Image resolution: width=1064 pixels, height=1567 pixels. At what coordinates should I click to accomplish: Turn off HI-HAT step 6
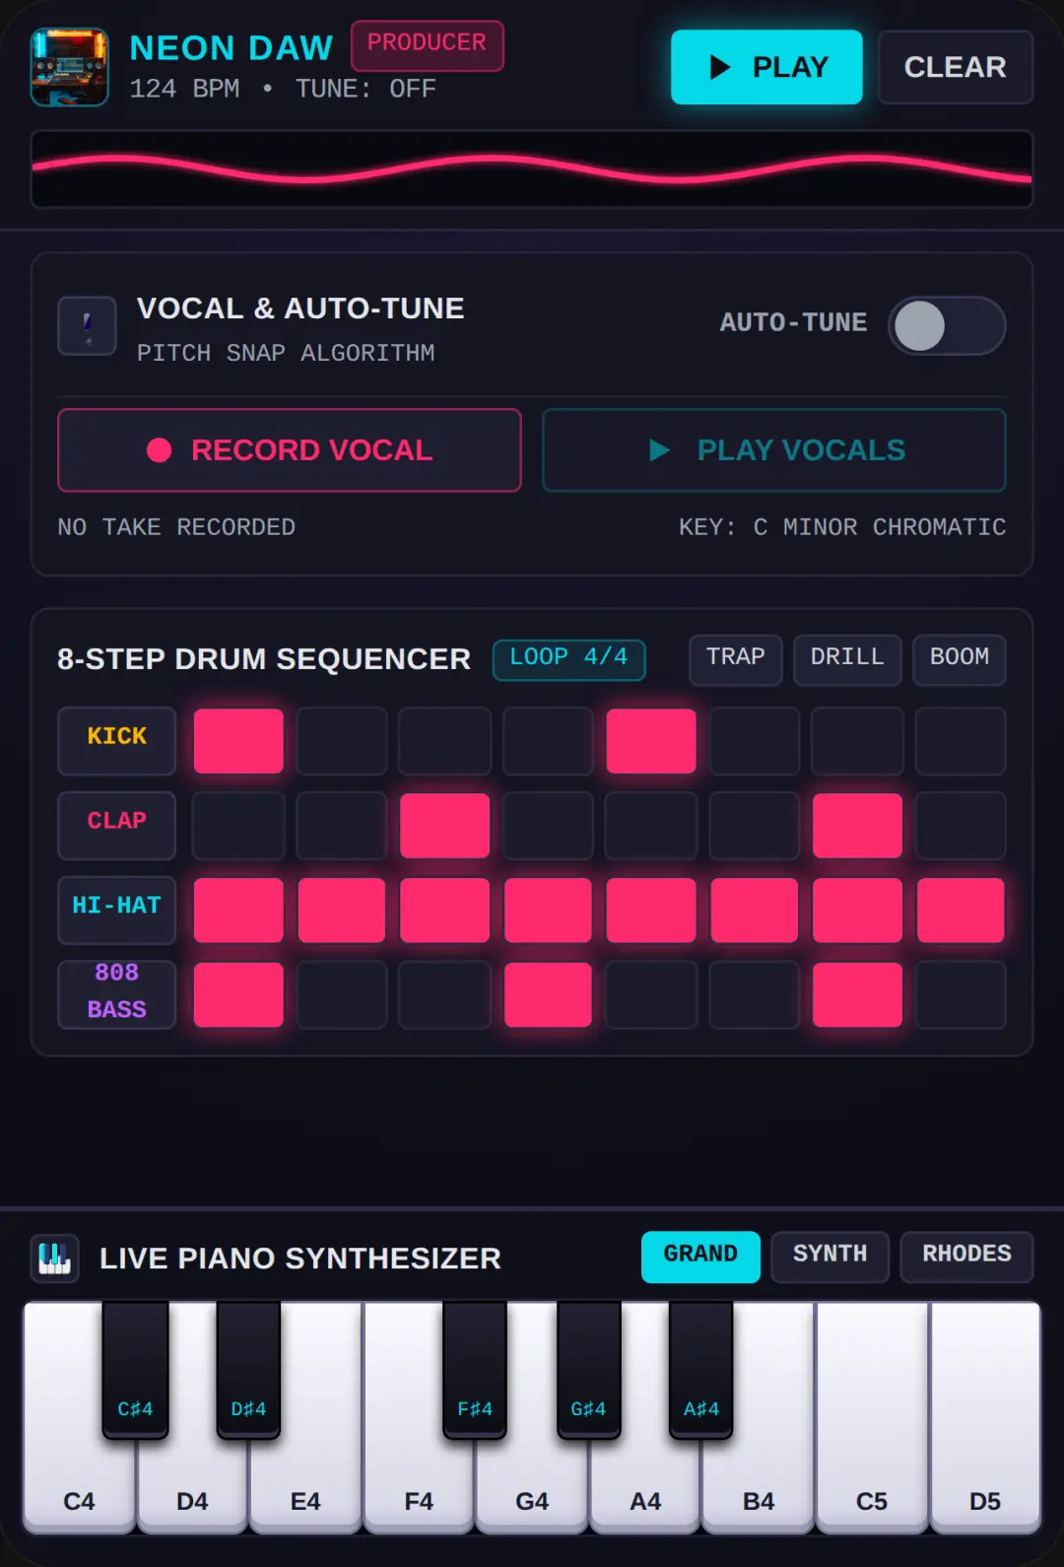tap(755, 911)
